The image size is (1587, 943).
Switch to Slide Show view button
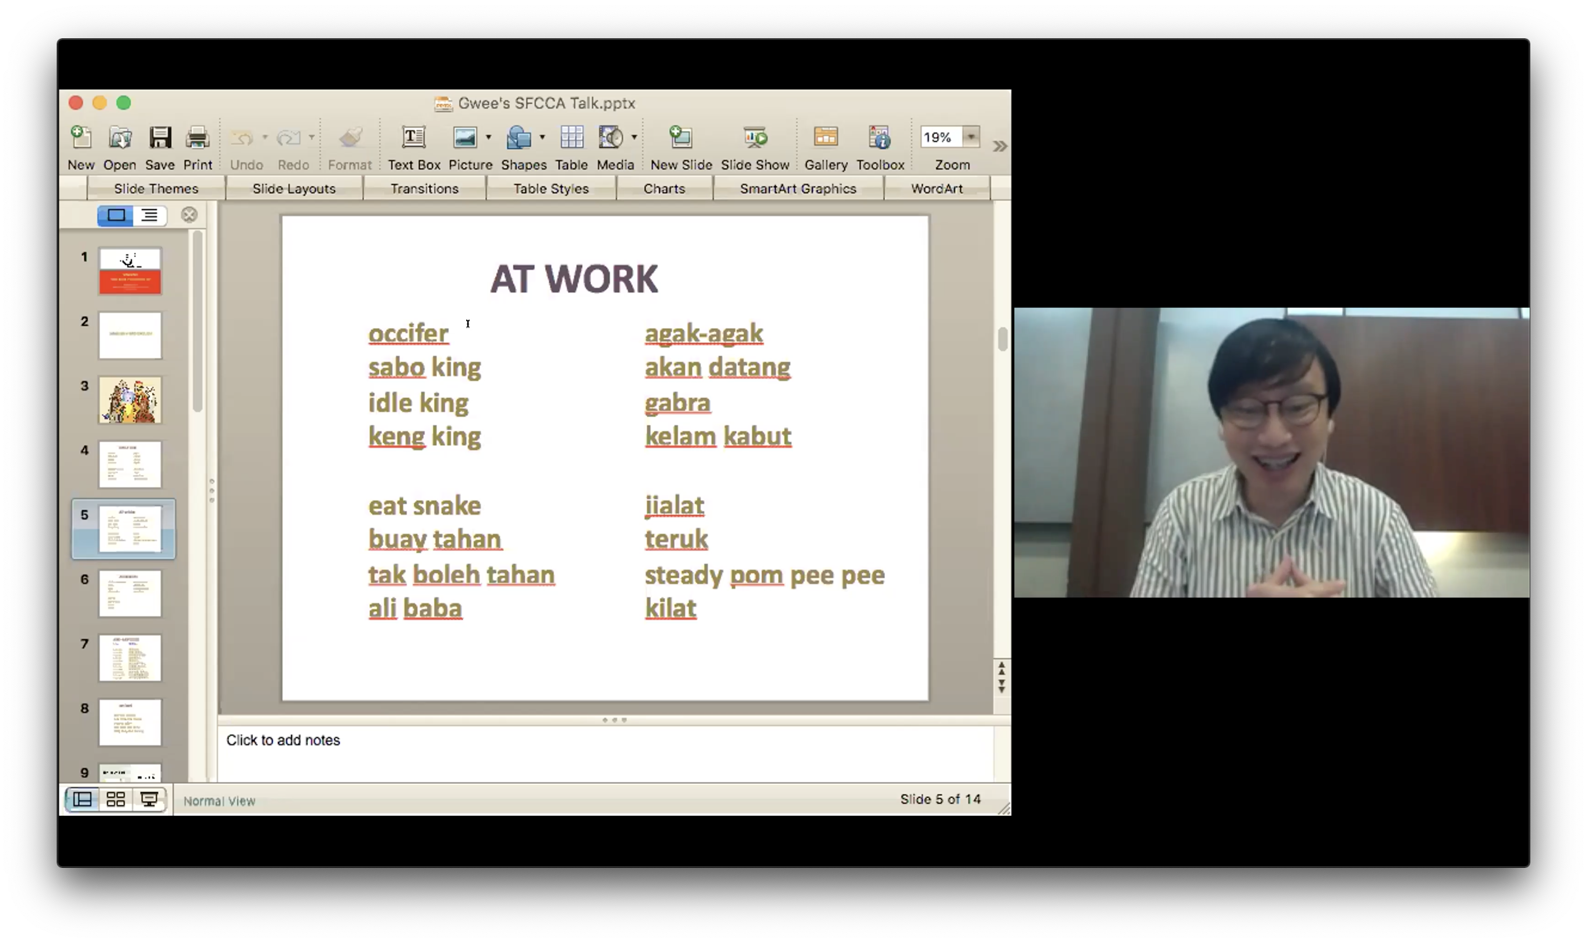tap(149, 799)
